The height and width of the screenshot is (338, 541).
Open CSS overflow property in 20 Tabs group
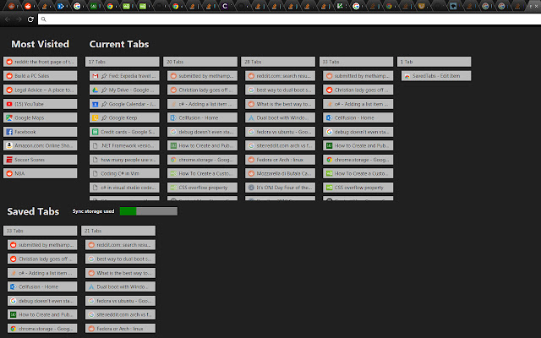[203, 188]
